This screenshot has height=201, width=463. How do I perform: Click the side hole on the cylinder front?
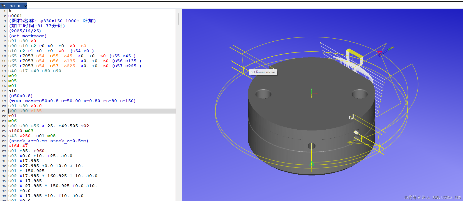(311, 146)
